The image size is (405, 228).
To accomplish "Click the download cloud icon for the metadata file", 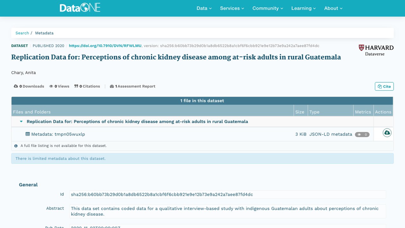I will [x=387, y=133].
